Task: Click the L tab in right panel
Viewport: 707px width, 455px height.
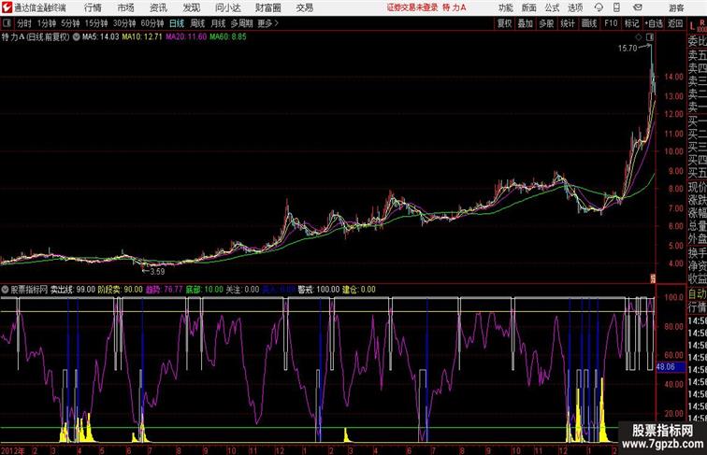Action: point(692,26)
